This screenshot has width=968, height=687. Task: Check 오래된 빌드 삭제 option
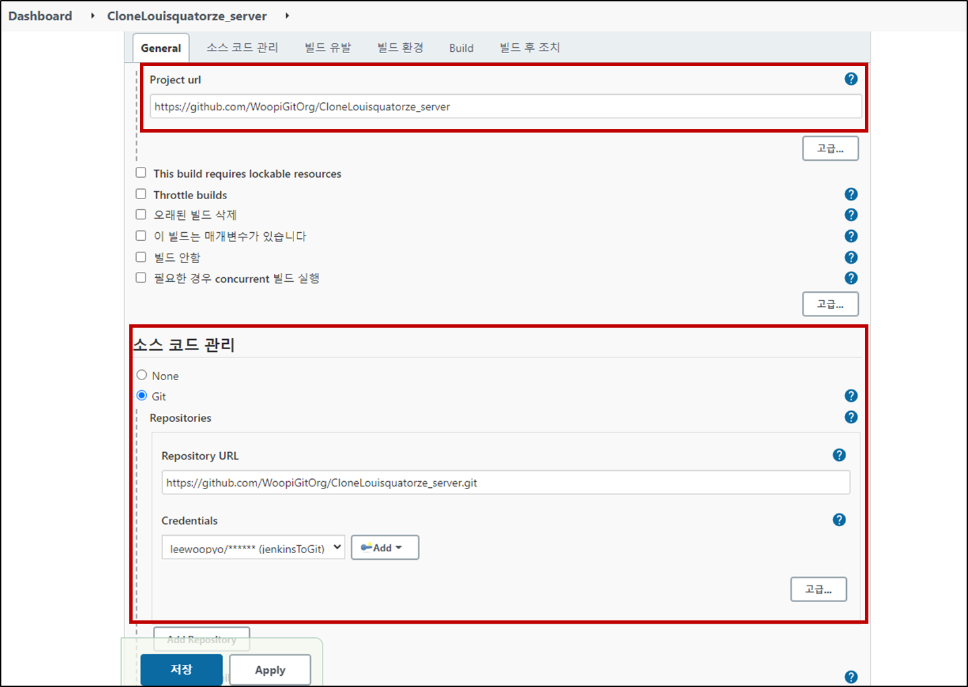tap(141, 215)
